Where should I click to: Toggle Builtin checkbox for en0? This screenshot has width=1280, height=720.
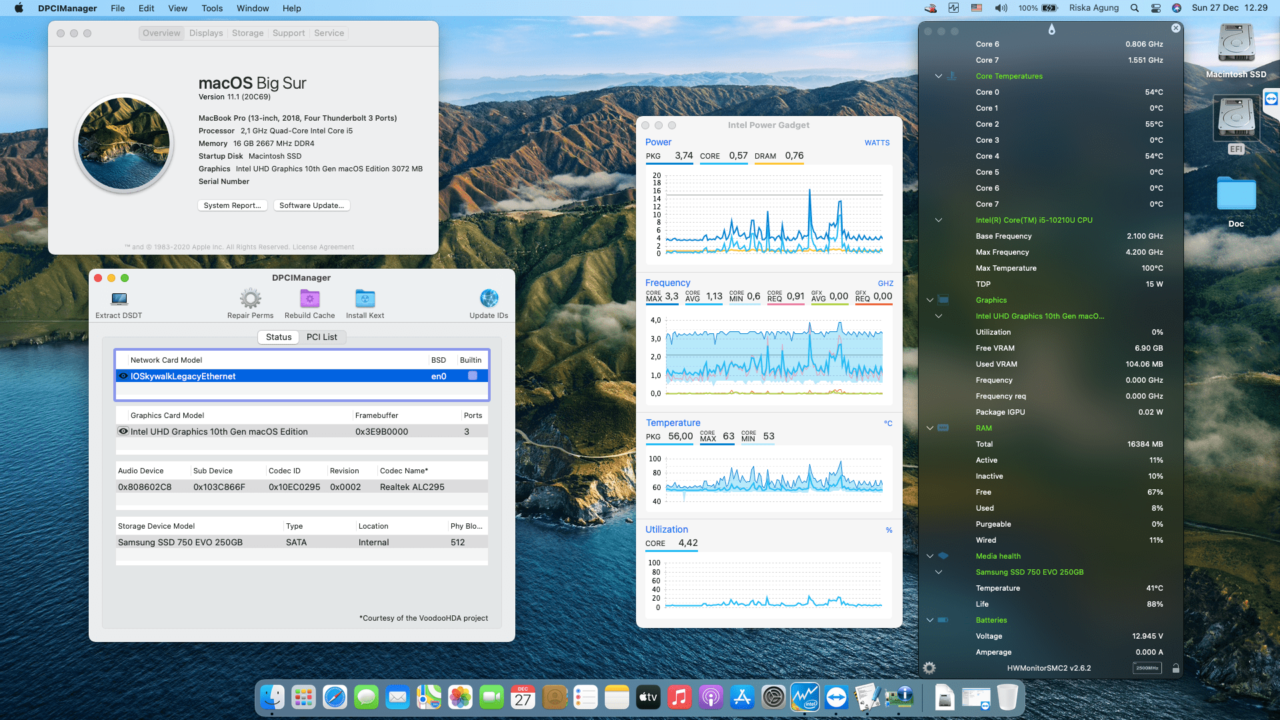point(473,376)
